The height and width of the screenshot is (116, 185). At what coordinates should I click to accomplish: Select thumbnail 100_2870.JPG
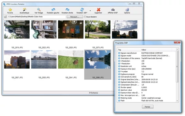click(x=98, y=30)
